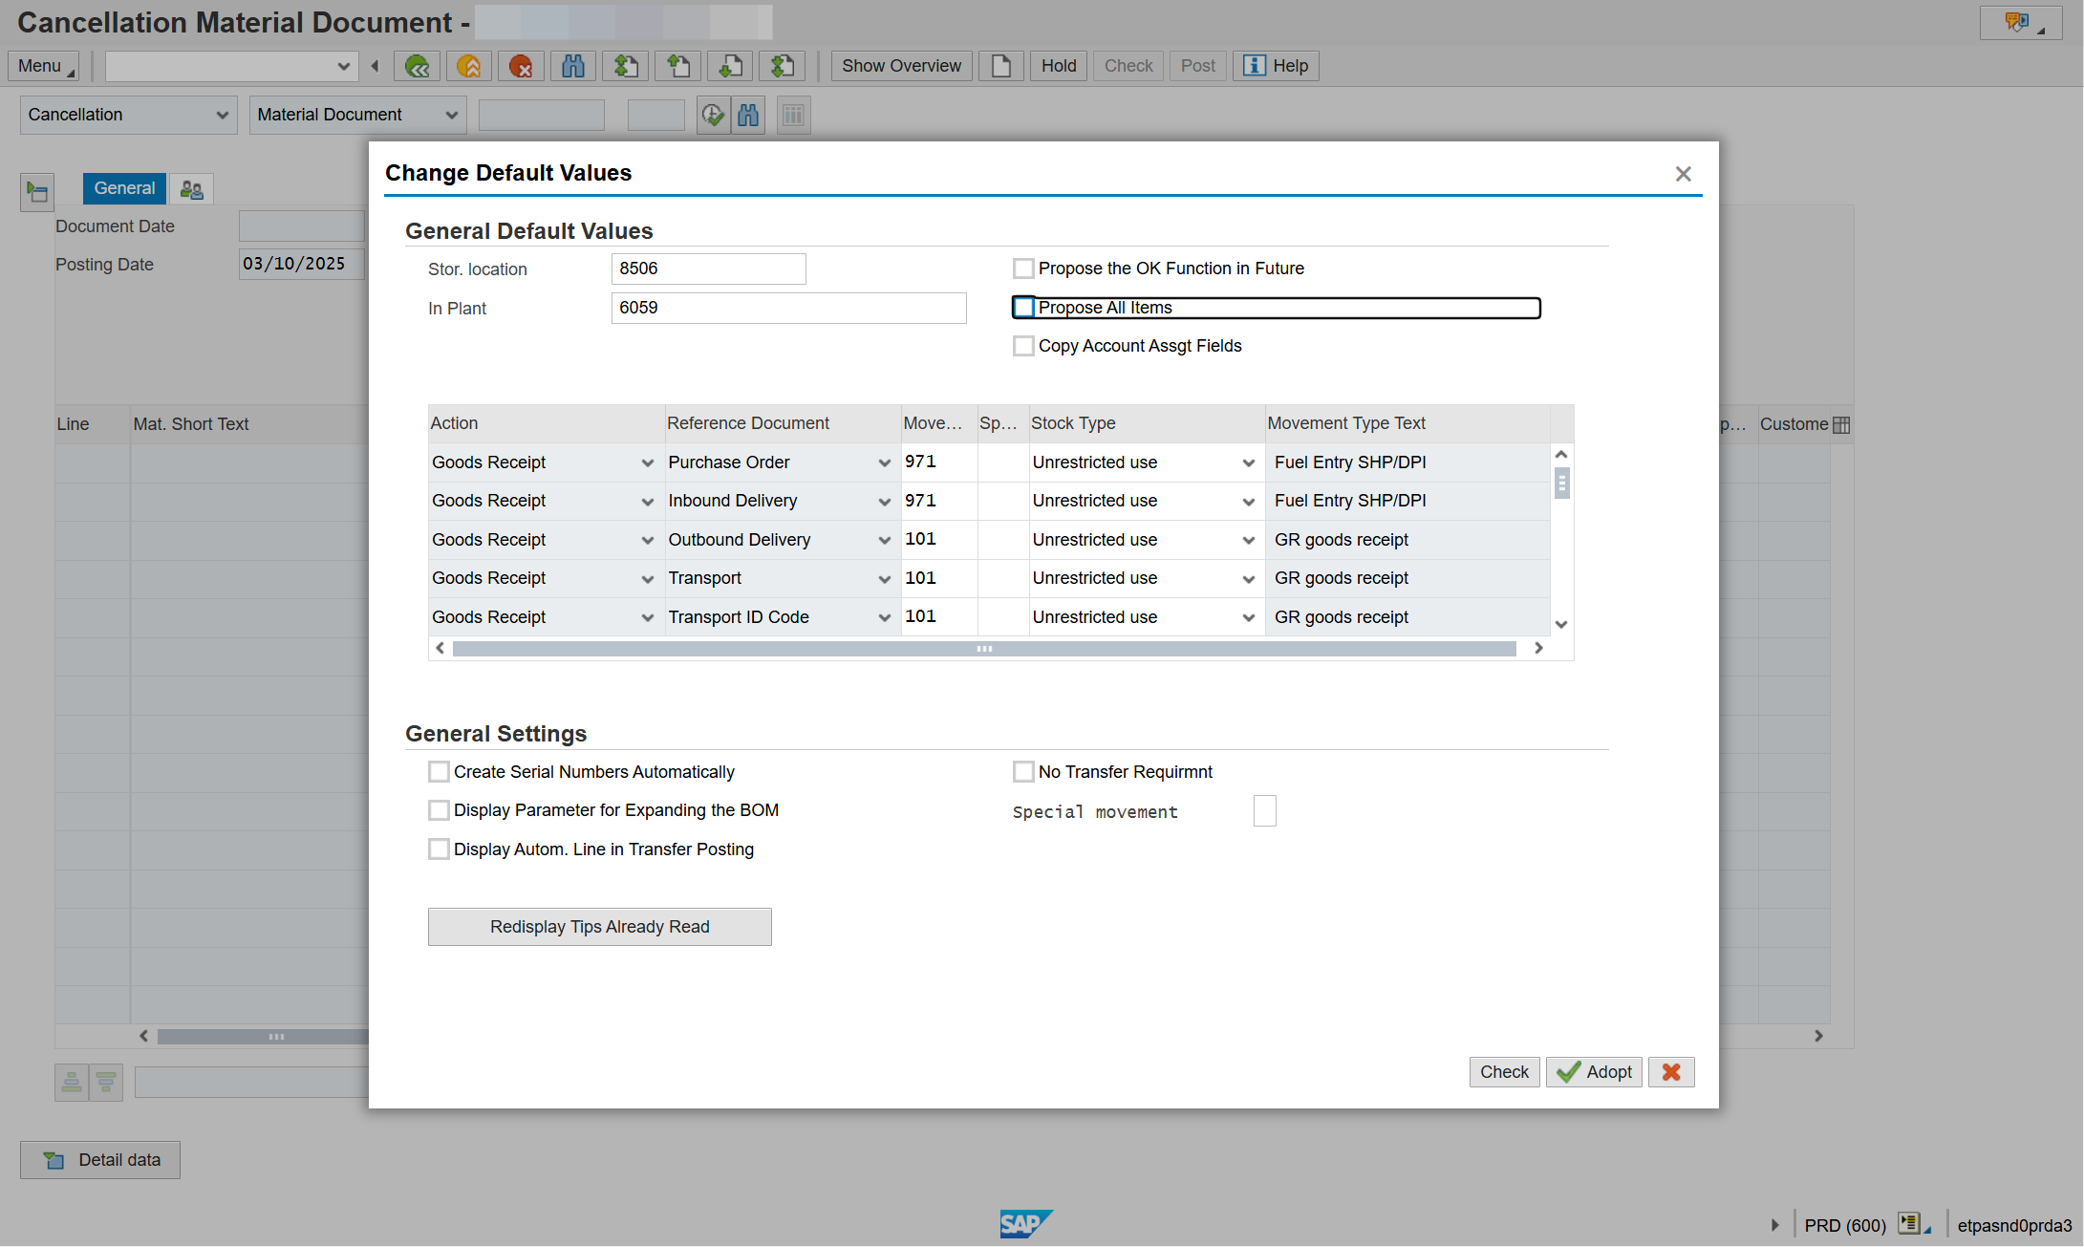Click the Stor. location input field
This screenshot has width=2084, height=1247.
[708, 269]
